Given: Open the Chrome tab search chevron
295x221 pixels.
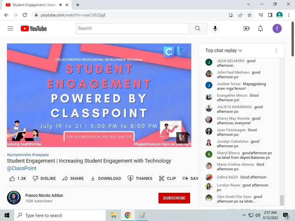Looking at the screenshot, I should tap(248, 4).
